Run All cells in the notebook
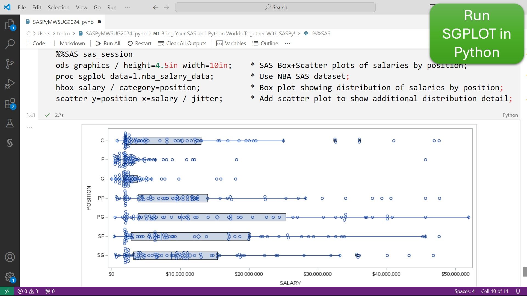The image size is (527, 296). pos(108,43)
